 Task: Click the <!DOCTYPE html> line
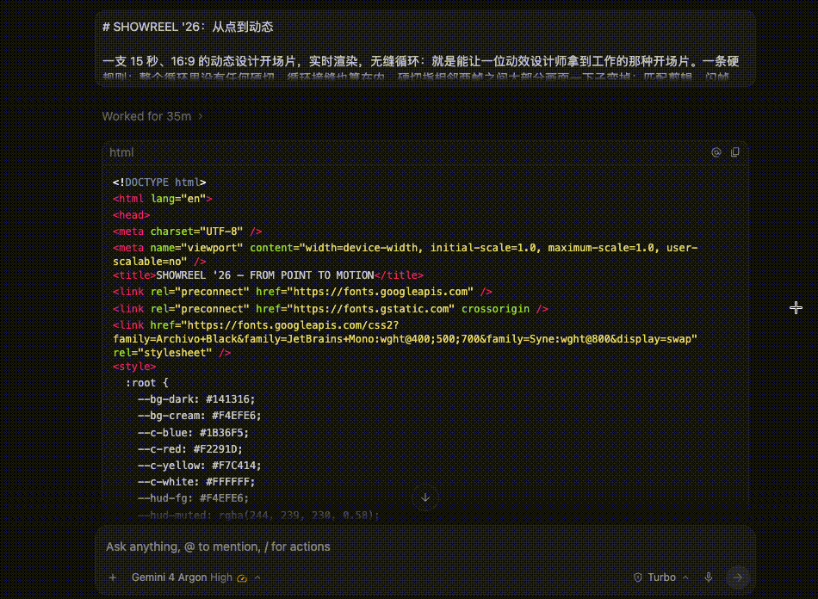coord(159,182)
